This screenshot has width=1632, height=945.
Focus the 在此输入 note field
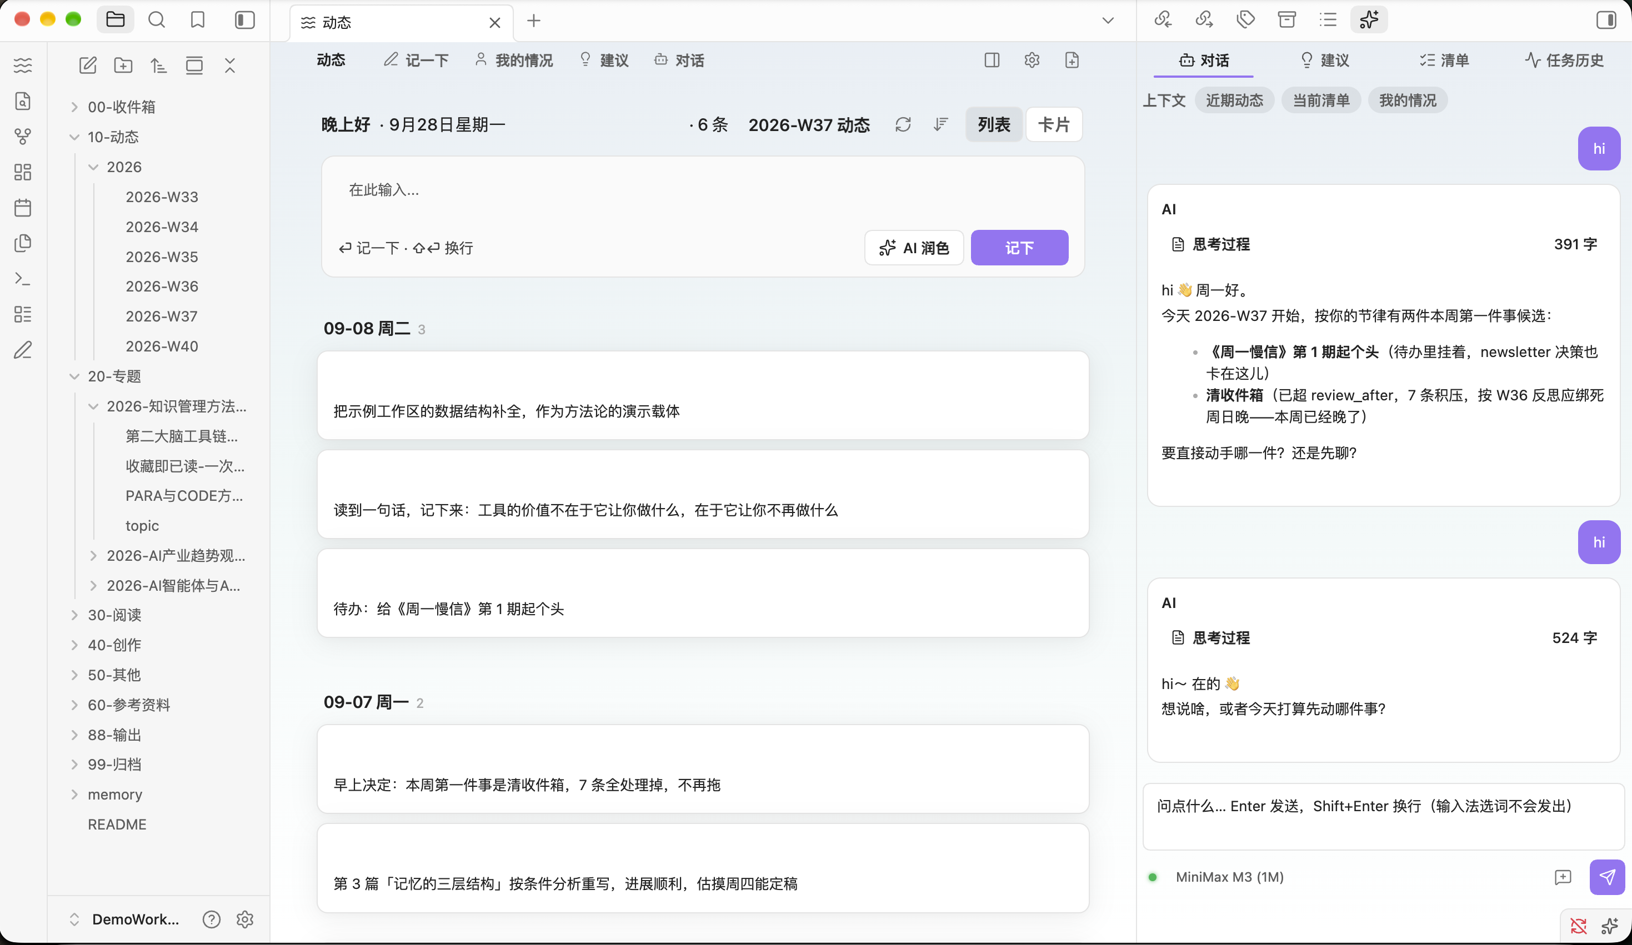click(x=703, y=190)
